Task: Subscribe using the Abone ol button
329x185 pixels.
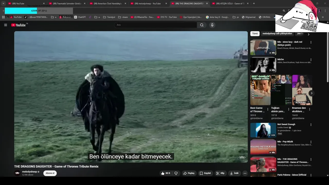Action: 50,173
